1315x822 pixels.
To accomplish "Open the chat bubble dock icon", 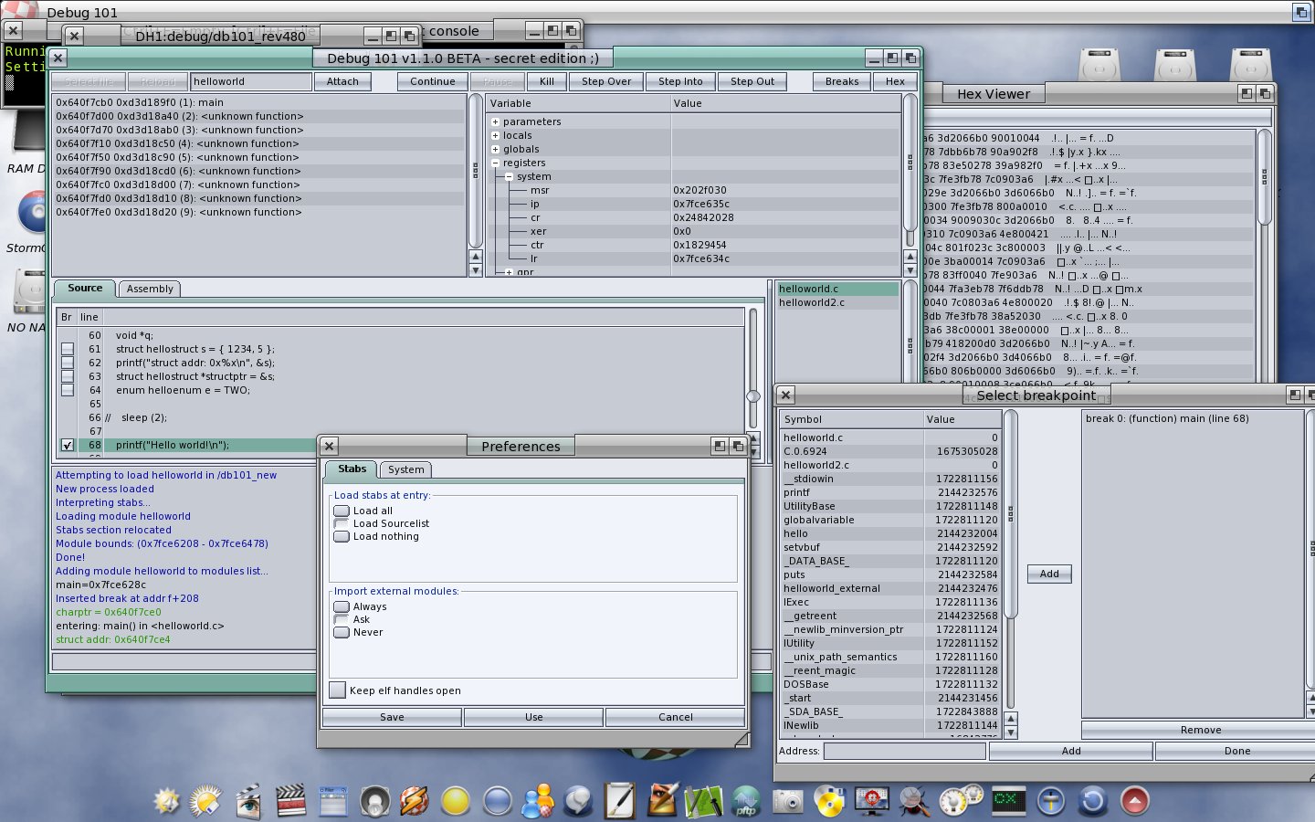I will 578,801.
